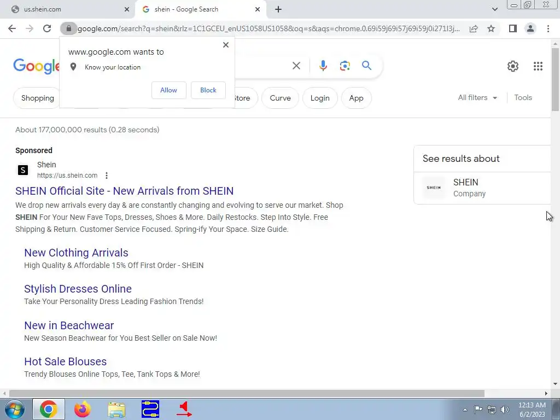The image size is (560, 420).
Task: Switch to the us.shein.com tab
Action: [68, 9]
